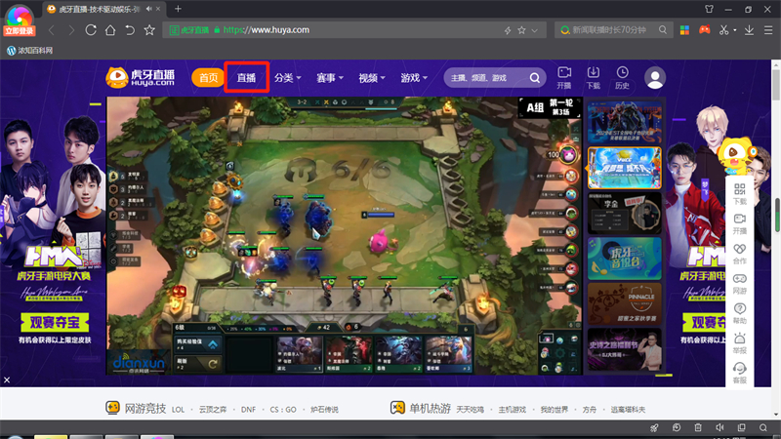Image resolution: width=781 pixels, height=439 pixels.
Task: Click rocket accelerator icon in browser status bar
Action: click(654, 427)
